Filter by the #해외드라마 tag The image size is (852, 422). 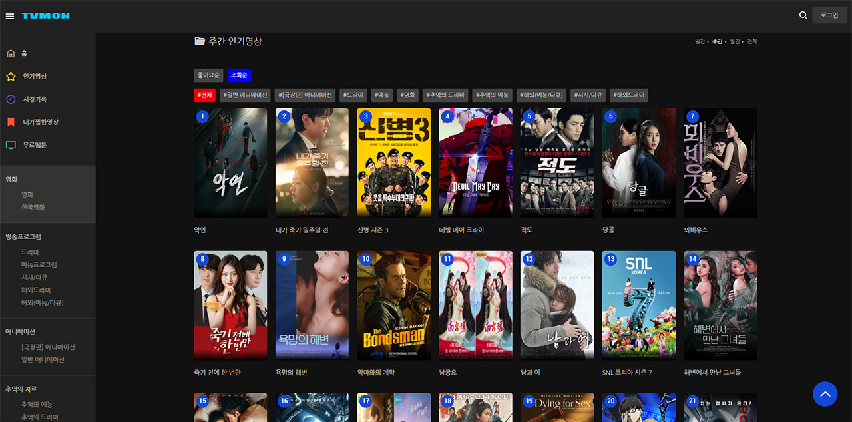pyautogui.click(x=629, y=95)
